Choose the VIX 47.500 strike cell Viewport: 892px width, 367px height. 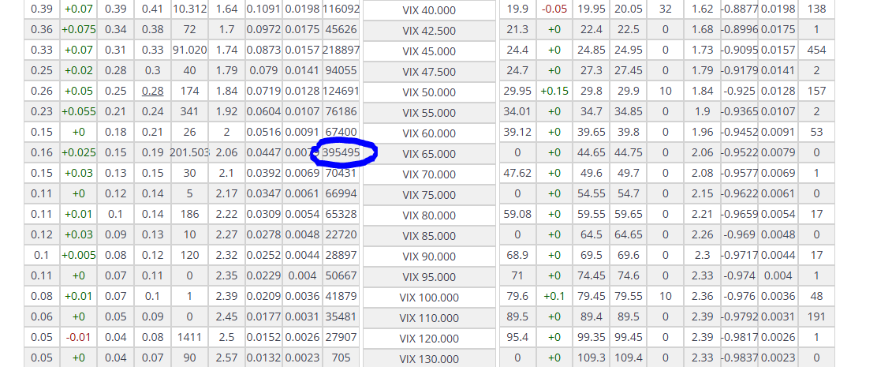click(x=429, y=72)
